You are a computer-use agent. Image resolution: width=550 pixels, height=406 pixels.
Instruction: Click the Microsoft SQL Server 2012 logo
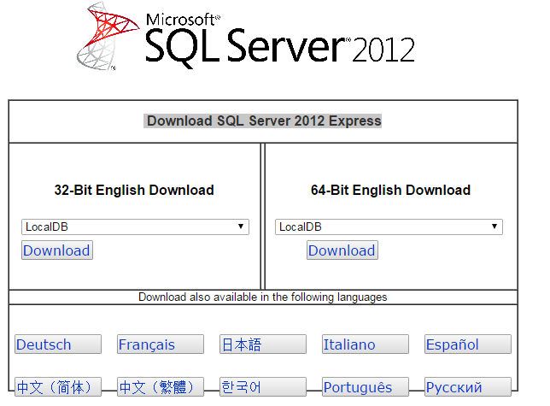click(x=246, y=36)
